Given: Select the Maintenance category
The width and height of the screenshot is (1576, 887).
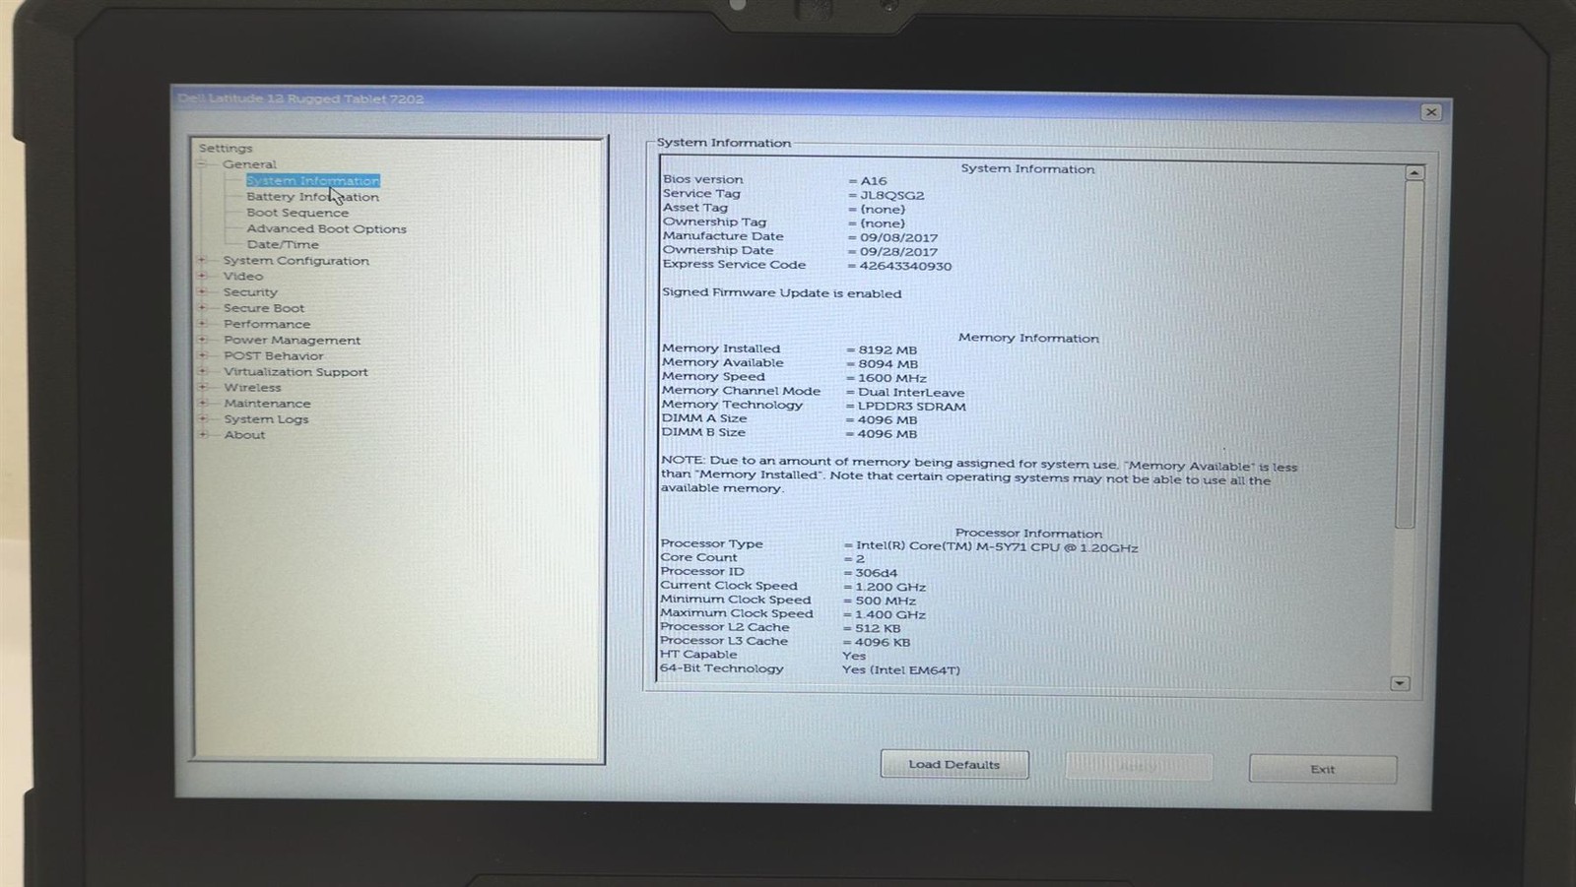Looking at the screenshot, I should coord(267,404).
